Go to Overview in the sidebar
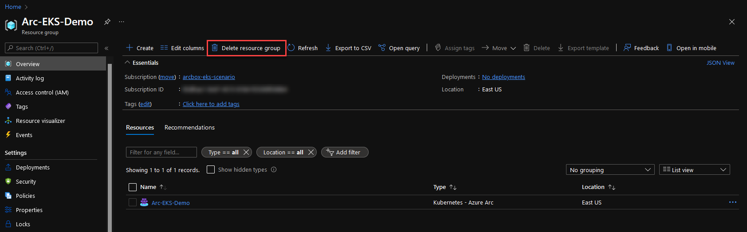The height and width of the screenshot is (232, 747). (53, 64)
